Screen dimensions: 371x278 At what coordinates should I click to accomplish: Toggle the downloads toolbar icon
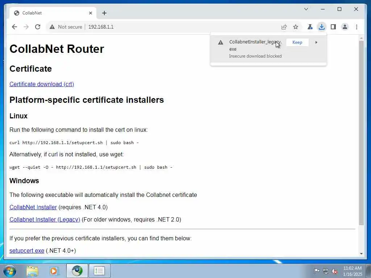(x=322, y=27)
